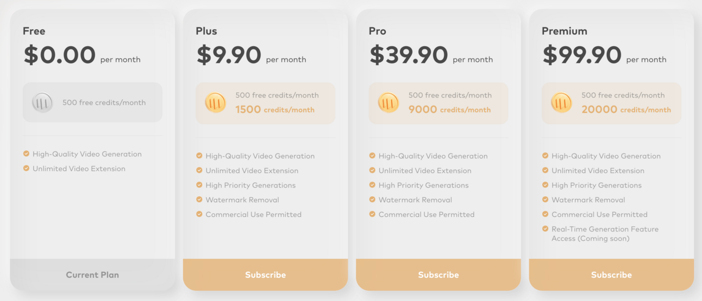Click checkmark beside Pro plan's High Priority Generations
This screenshot has height=301, width=702.
pos(372,185)
